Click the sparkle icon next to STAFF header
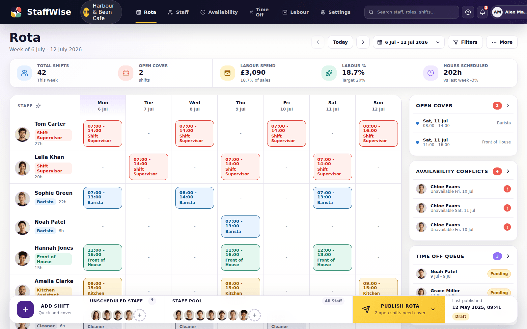The image size is (527, 329). click(x=39, y=106)
